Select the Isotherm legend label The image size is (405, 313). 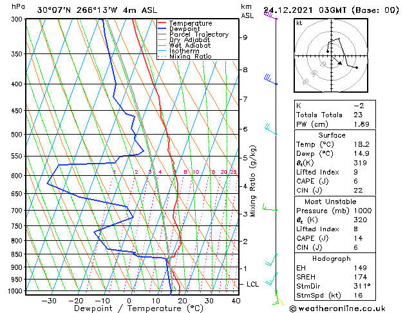pos(184,51)
